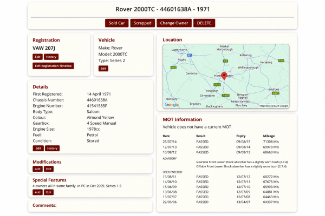Click the 71308 Mls mileage entry

(271, 142)
